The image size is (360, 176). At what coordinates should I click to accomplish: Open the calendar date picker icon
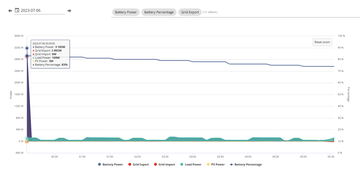click(17, 10)
